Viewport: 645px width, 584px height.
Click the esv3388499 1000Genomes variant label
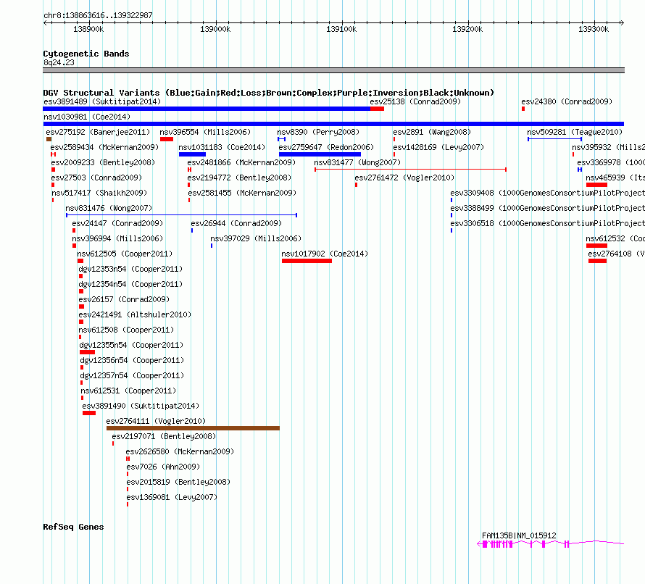click(x=547, y=208)
